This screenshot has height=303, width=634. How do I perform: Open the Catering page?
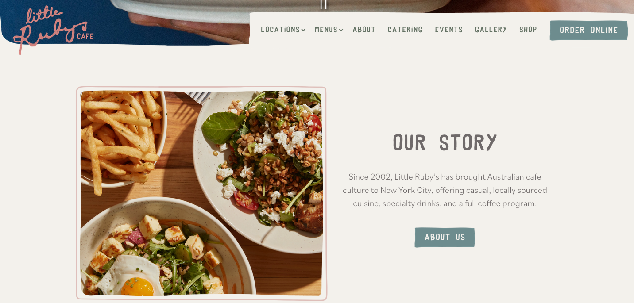[405, 30]
